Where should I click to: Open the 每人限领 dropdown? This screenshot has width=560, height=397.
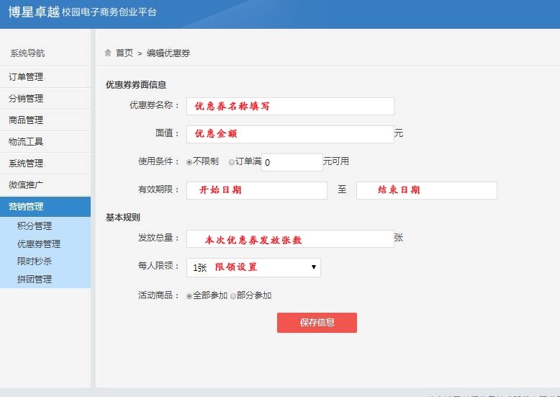253,267
